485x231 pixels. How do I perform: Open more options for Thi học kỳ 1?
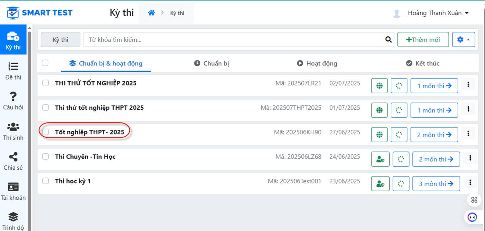click(470, 182)
